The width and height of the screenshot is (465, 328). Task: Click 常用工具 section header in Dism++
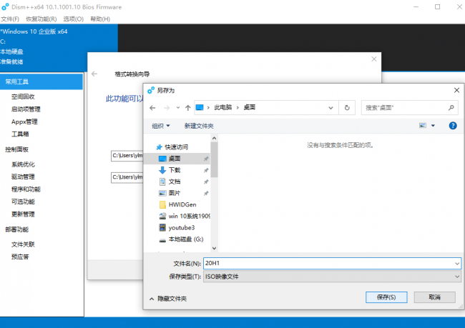tap(41, 81)
